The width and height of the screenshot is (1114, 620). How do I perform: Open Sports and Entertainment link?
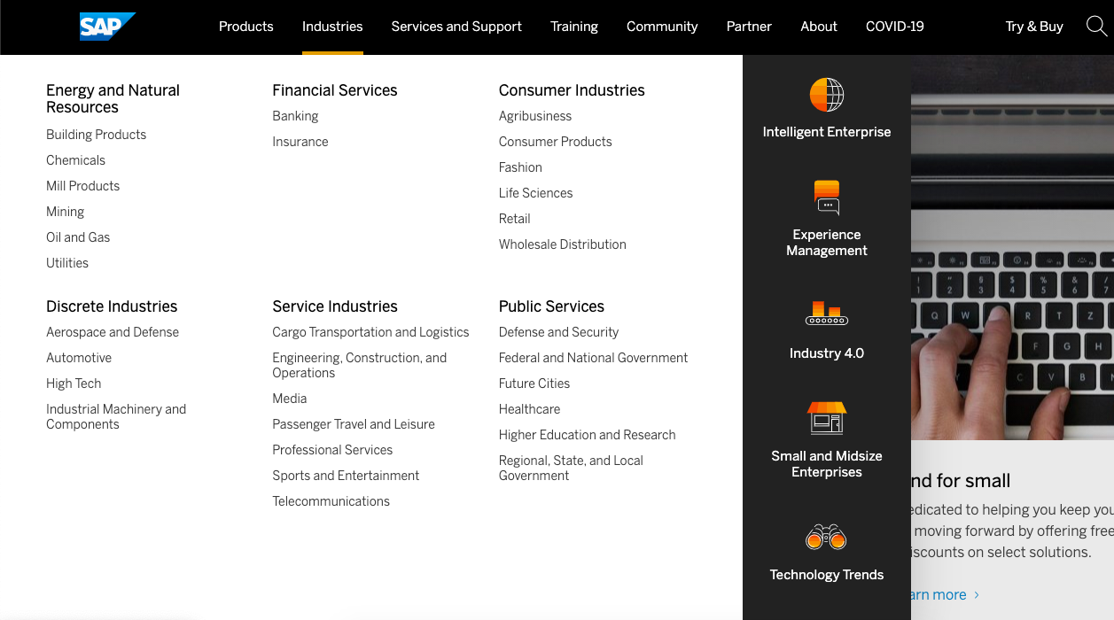pos(346,476)
